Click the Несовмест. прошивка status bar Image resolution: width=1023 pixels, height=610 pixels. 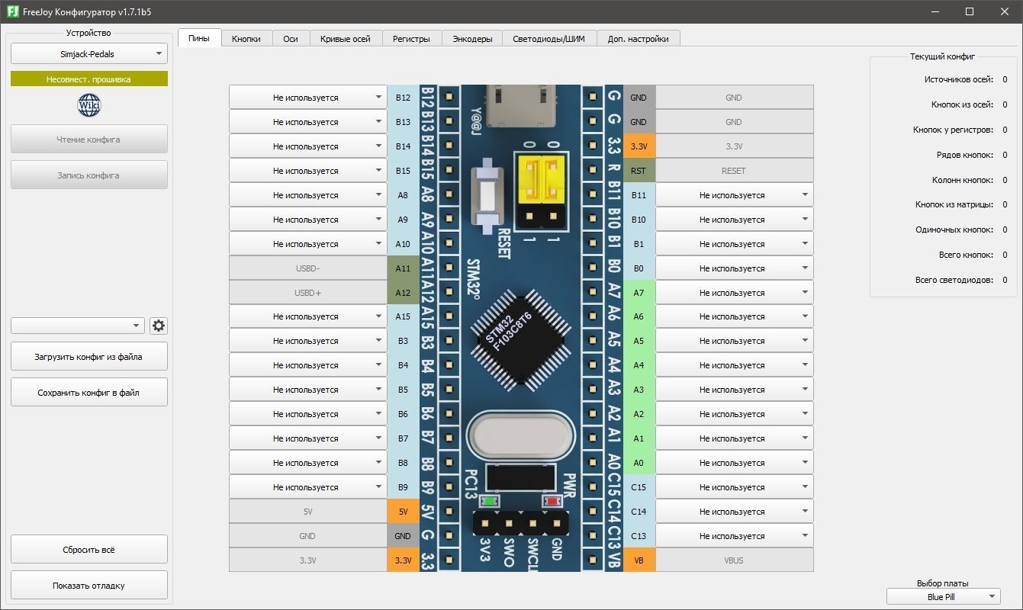point(88,79)
